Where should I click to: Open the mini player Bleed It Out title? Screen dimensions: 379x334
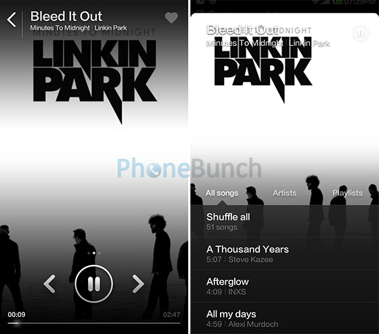tap(242, 30)
